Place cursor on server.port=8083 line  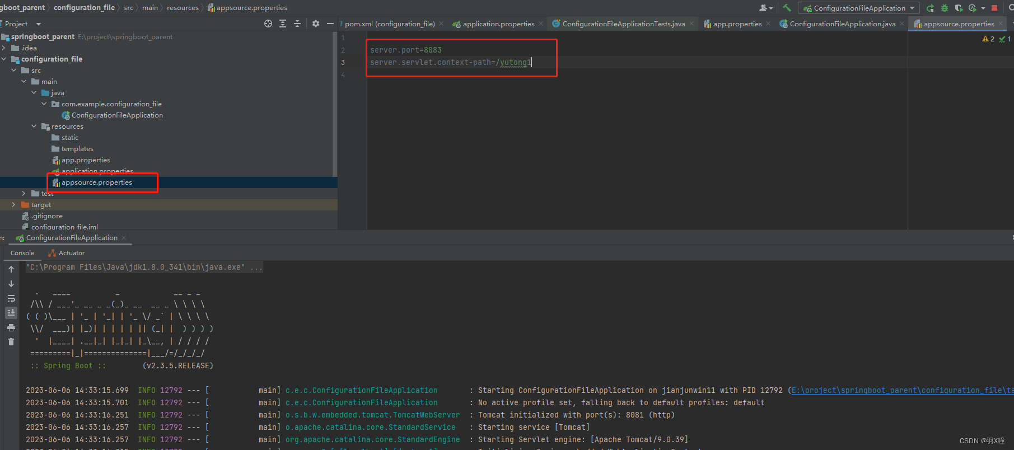click(405, 50)
